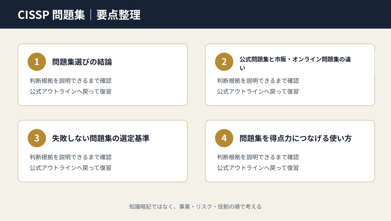391x221 pixels.
Task: Click 判断根拠を説明できるまで確認 in card 1
Action: point(71,81)
